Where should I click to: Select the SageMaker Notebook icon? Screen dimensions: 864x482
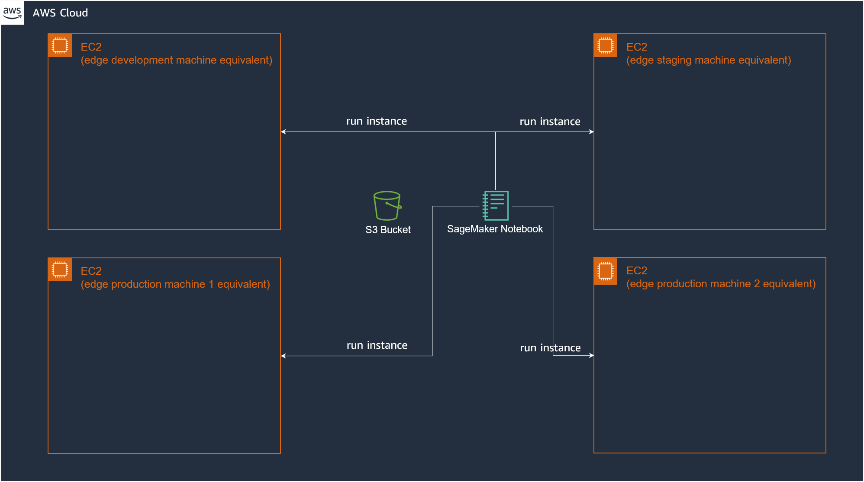click(496, 206)
